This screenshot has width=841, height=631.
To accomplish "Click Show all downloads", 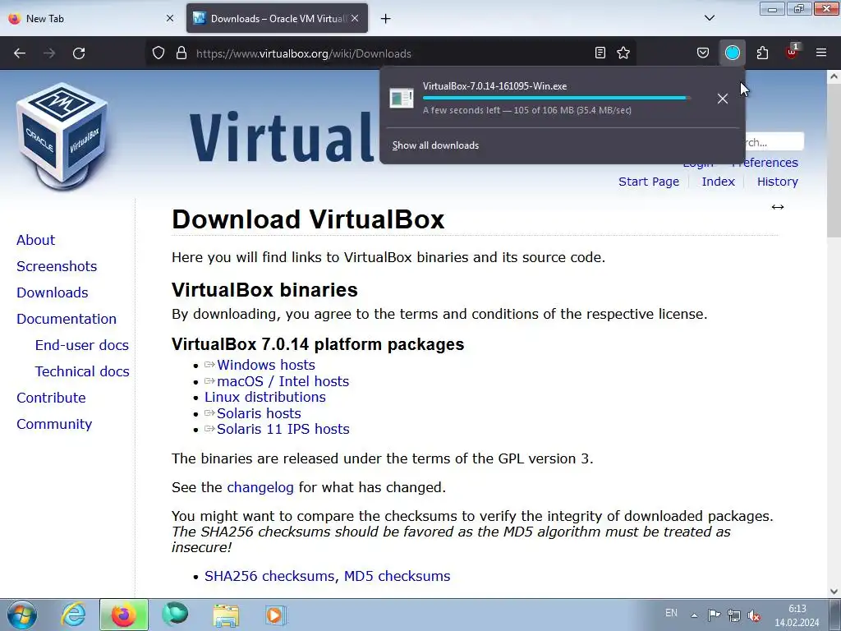I will (x=435, y=145).
